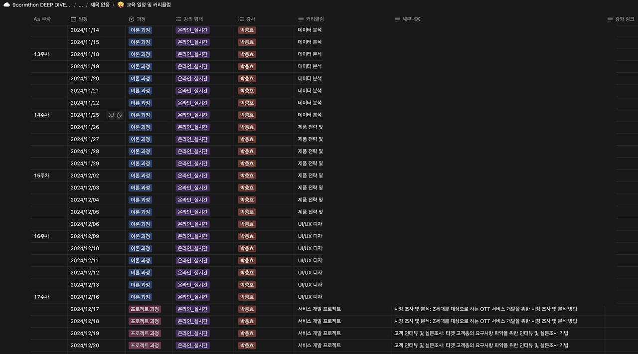Click the 프로젝트 과정 tag in 2024/12/20 row

(x=145, y=346)
